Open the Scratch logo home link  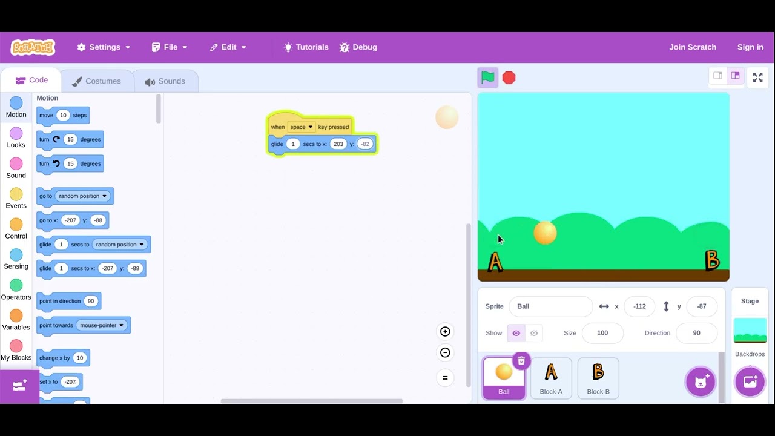point(33,47)
